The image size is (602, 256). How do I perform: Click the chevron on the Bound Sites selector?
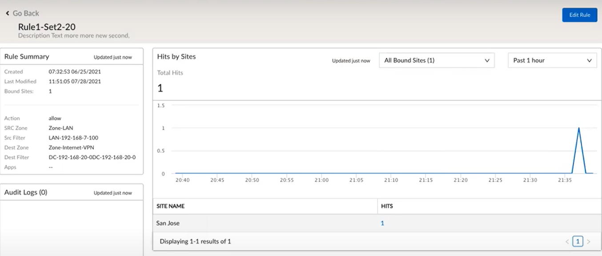click(x=487, y=60)
